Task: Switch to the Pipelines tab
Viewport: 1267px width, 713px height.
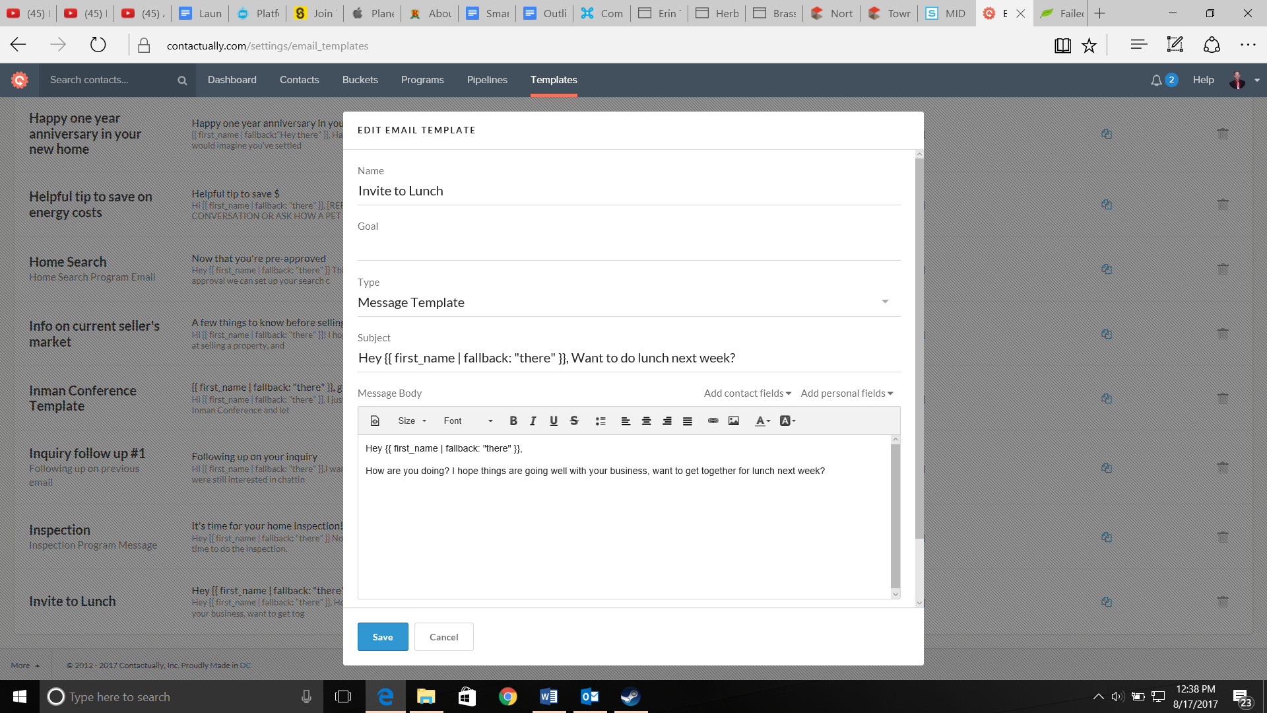Action: [x=487, y=79]
